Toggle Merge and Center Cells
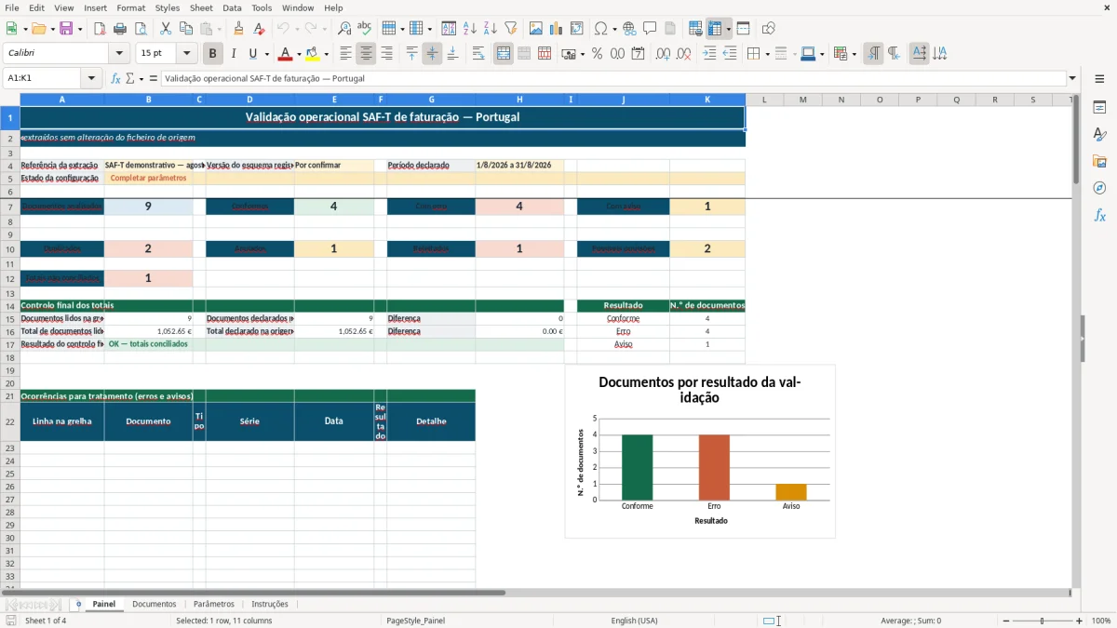 click(504, 54)
